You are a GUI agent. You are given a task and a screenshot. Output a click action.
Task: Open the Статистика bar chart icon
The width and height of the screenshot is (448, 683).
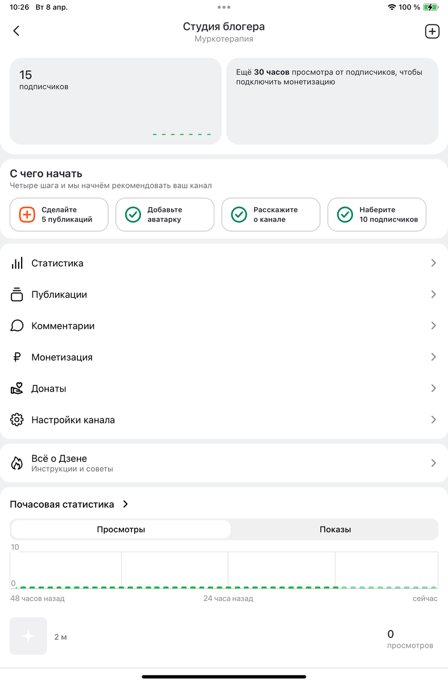17,263
